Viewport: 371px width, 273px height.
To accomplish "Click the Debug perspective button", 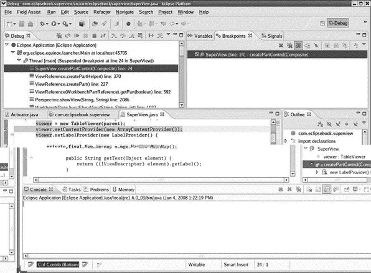I will [x=338, y=23].
